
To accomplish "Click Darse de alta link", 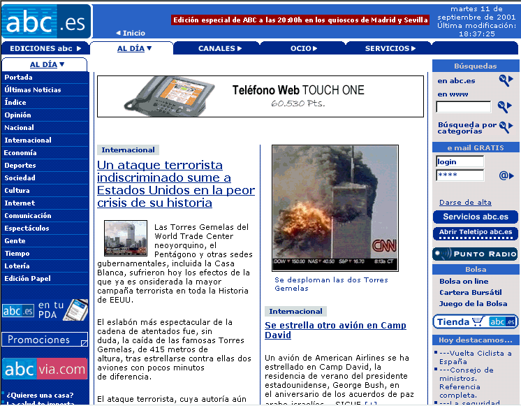I will pyautogui.click(x=465, y=202).
